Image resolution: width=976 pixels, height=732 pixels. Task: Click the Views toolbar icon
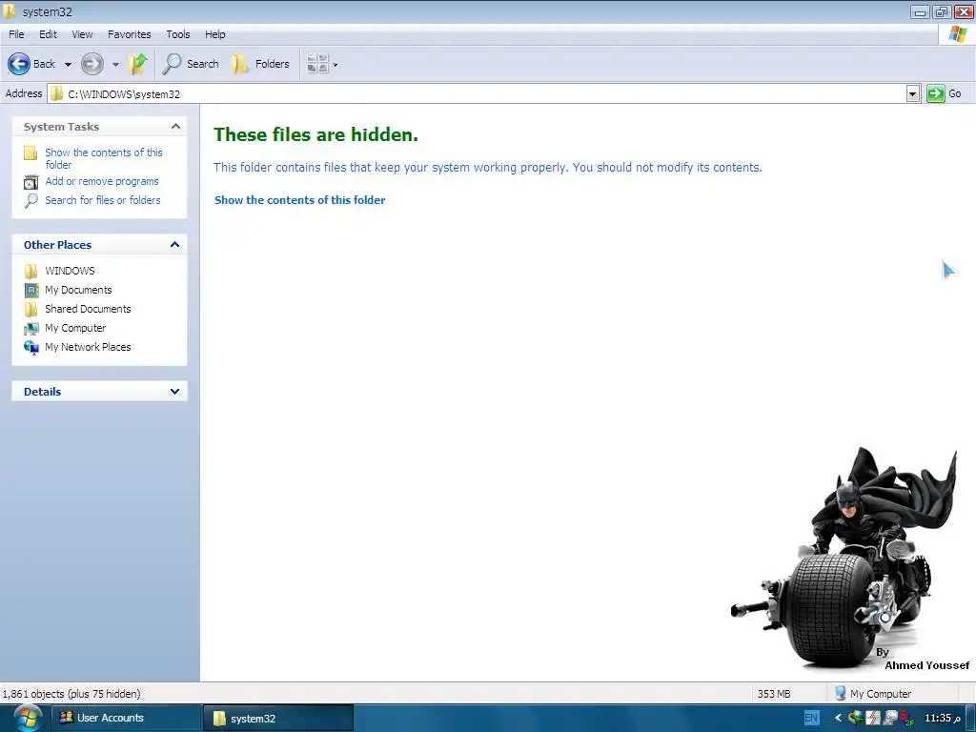point(318,64)
